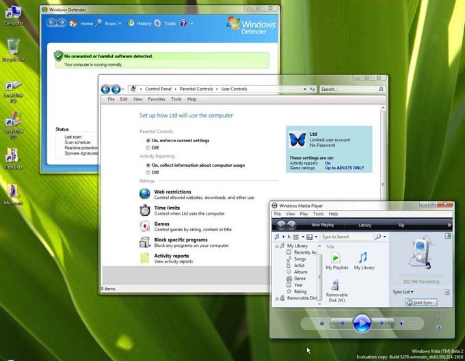This screenshot has height=361, width=465.
Task: Go back in Windows Defender
Action: tap(51, 23)
